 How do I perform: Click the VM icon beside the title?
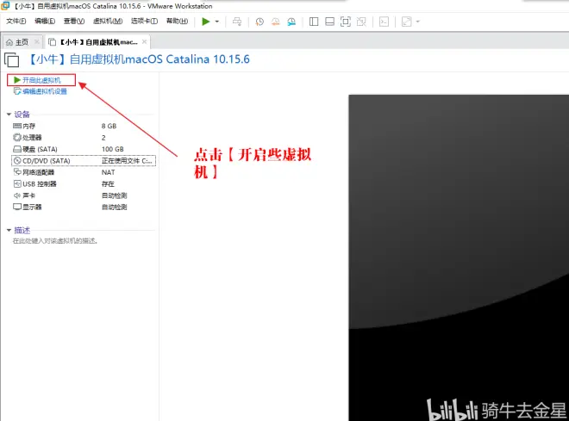coord(11,59)
